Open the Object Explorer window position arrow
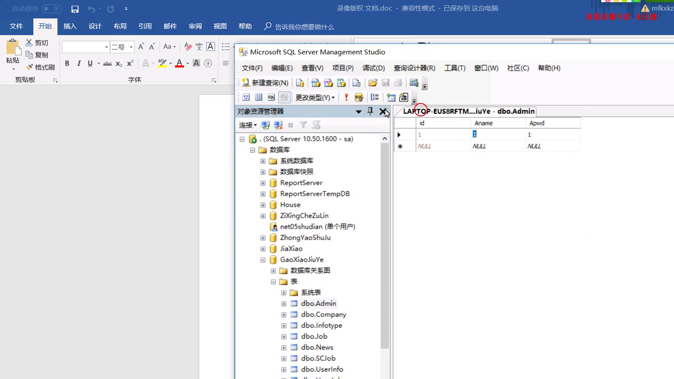This screenshot has width=674, height=379. (359, 112)
